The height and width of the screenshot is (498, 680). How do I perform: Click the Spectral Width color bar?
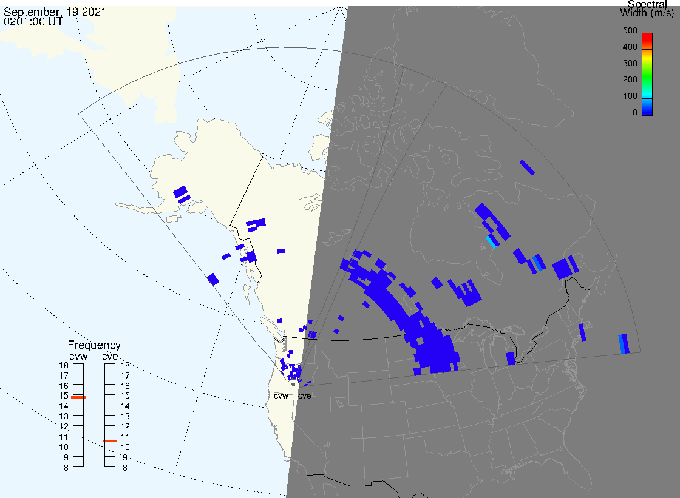click(647, 74)
